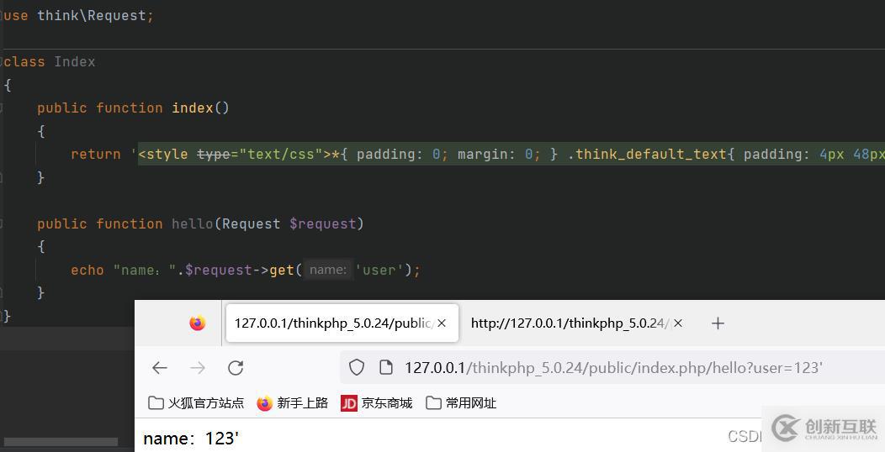Click the editor horizontal scrollbar thumb
Viewport: 885px width, 452px height.
click(x=61, y=442)
